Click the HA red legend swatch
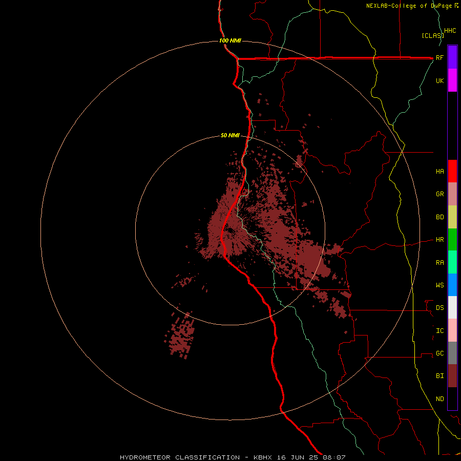The height and width of the screenshot is (461, 461). [x=452, y=171]
